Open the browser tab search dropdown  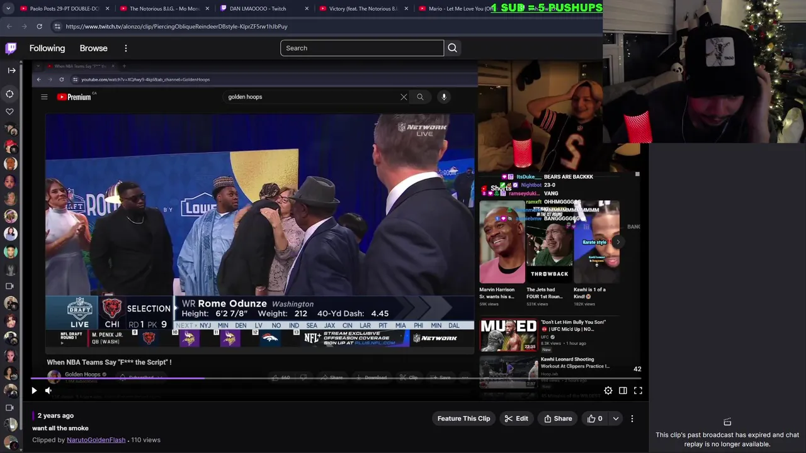tap(8, 9)
